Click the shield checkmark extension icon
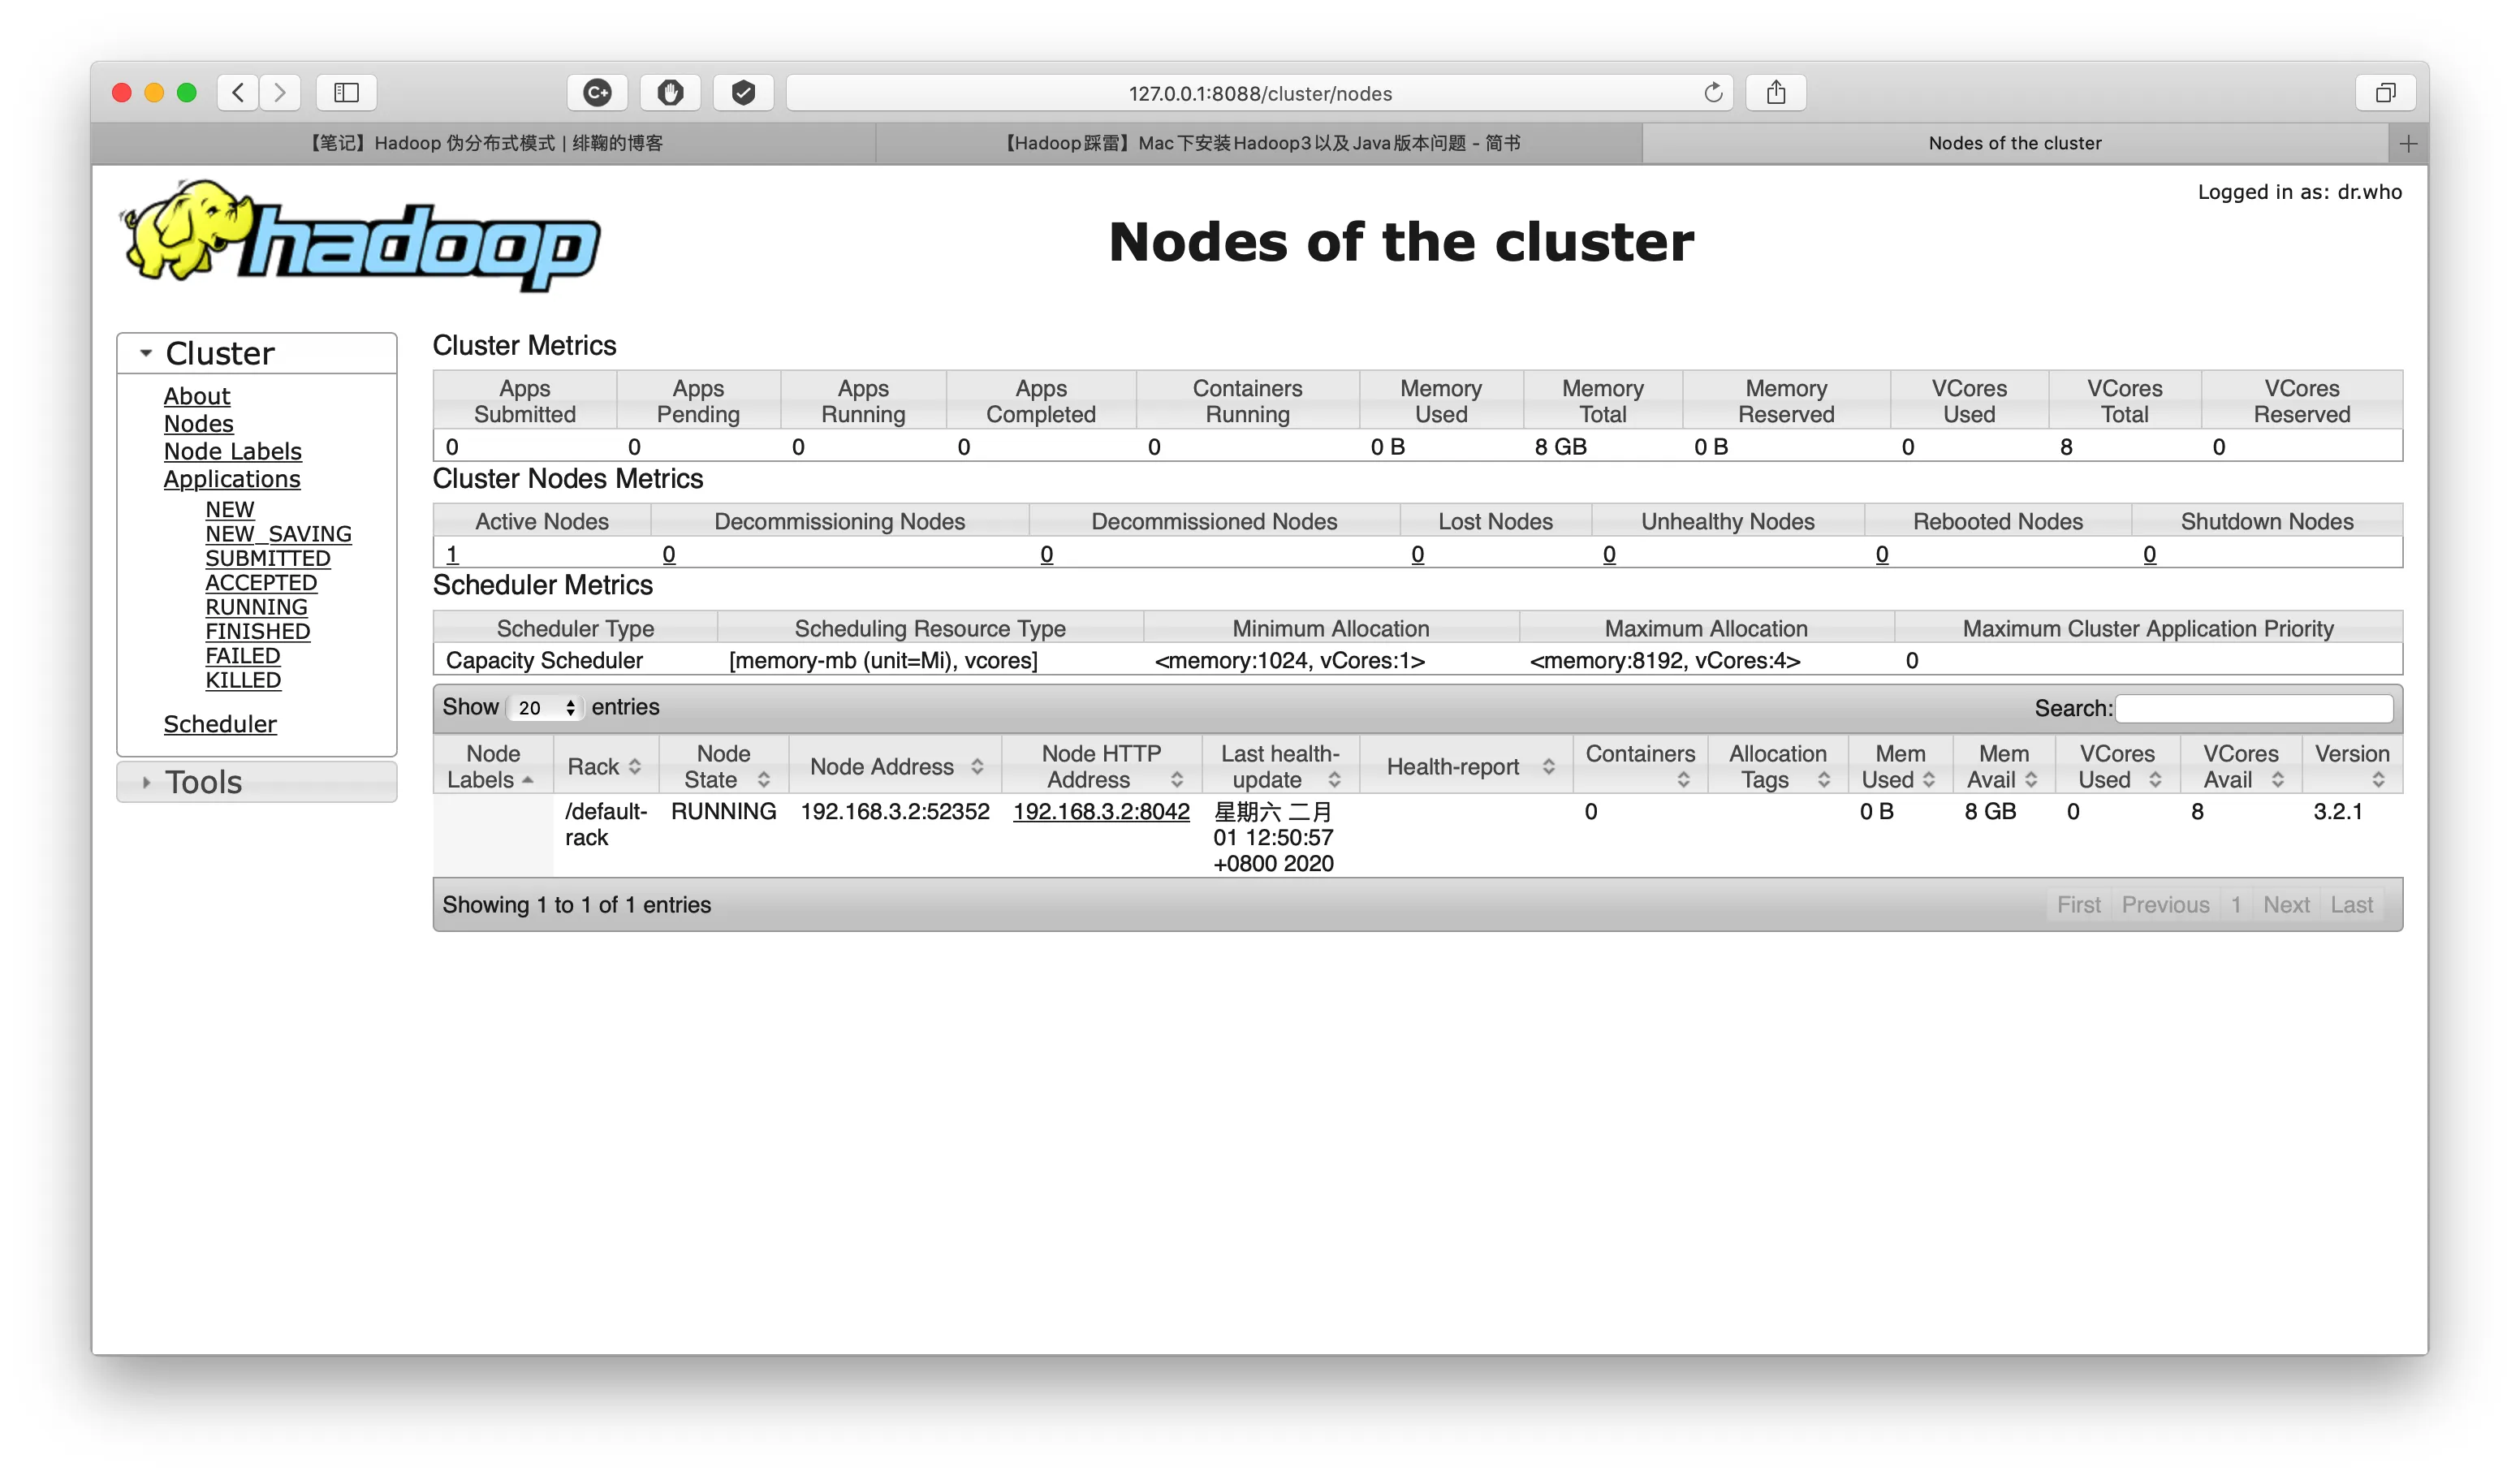Viewport: 2520px width, 1476px height. 743,93
